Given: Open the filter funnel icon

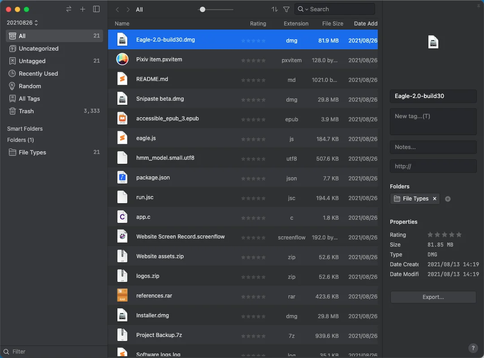Looking at the screenshot, I should pyautogui.click(x=286, y=9).
